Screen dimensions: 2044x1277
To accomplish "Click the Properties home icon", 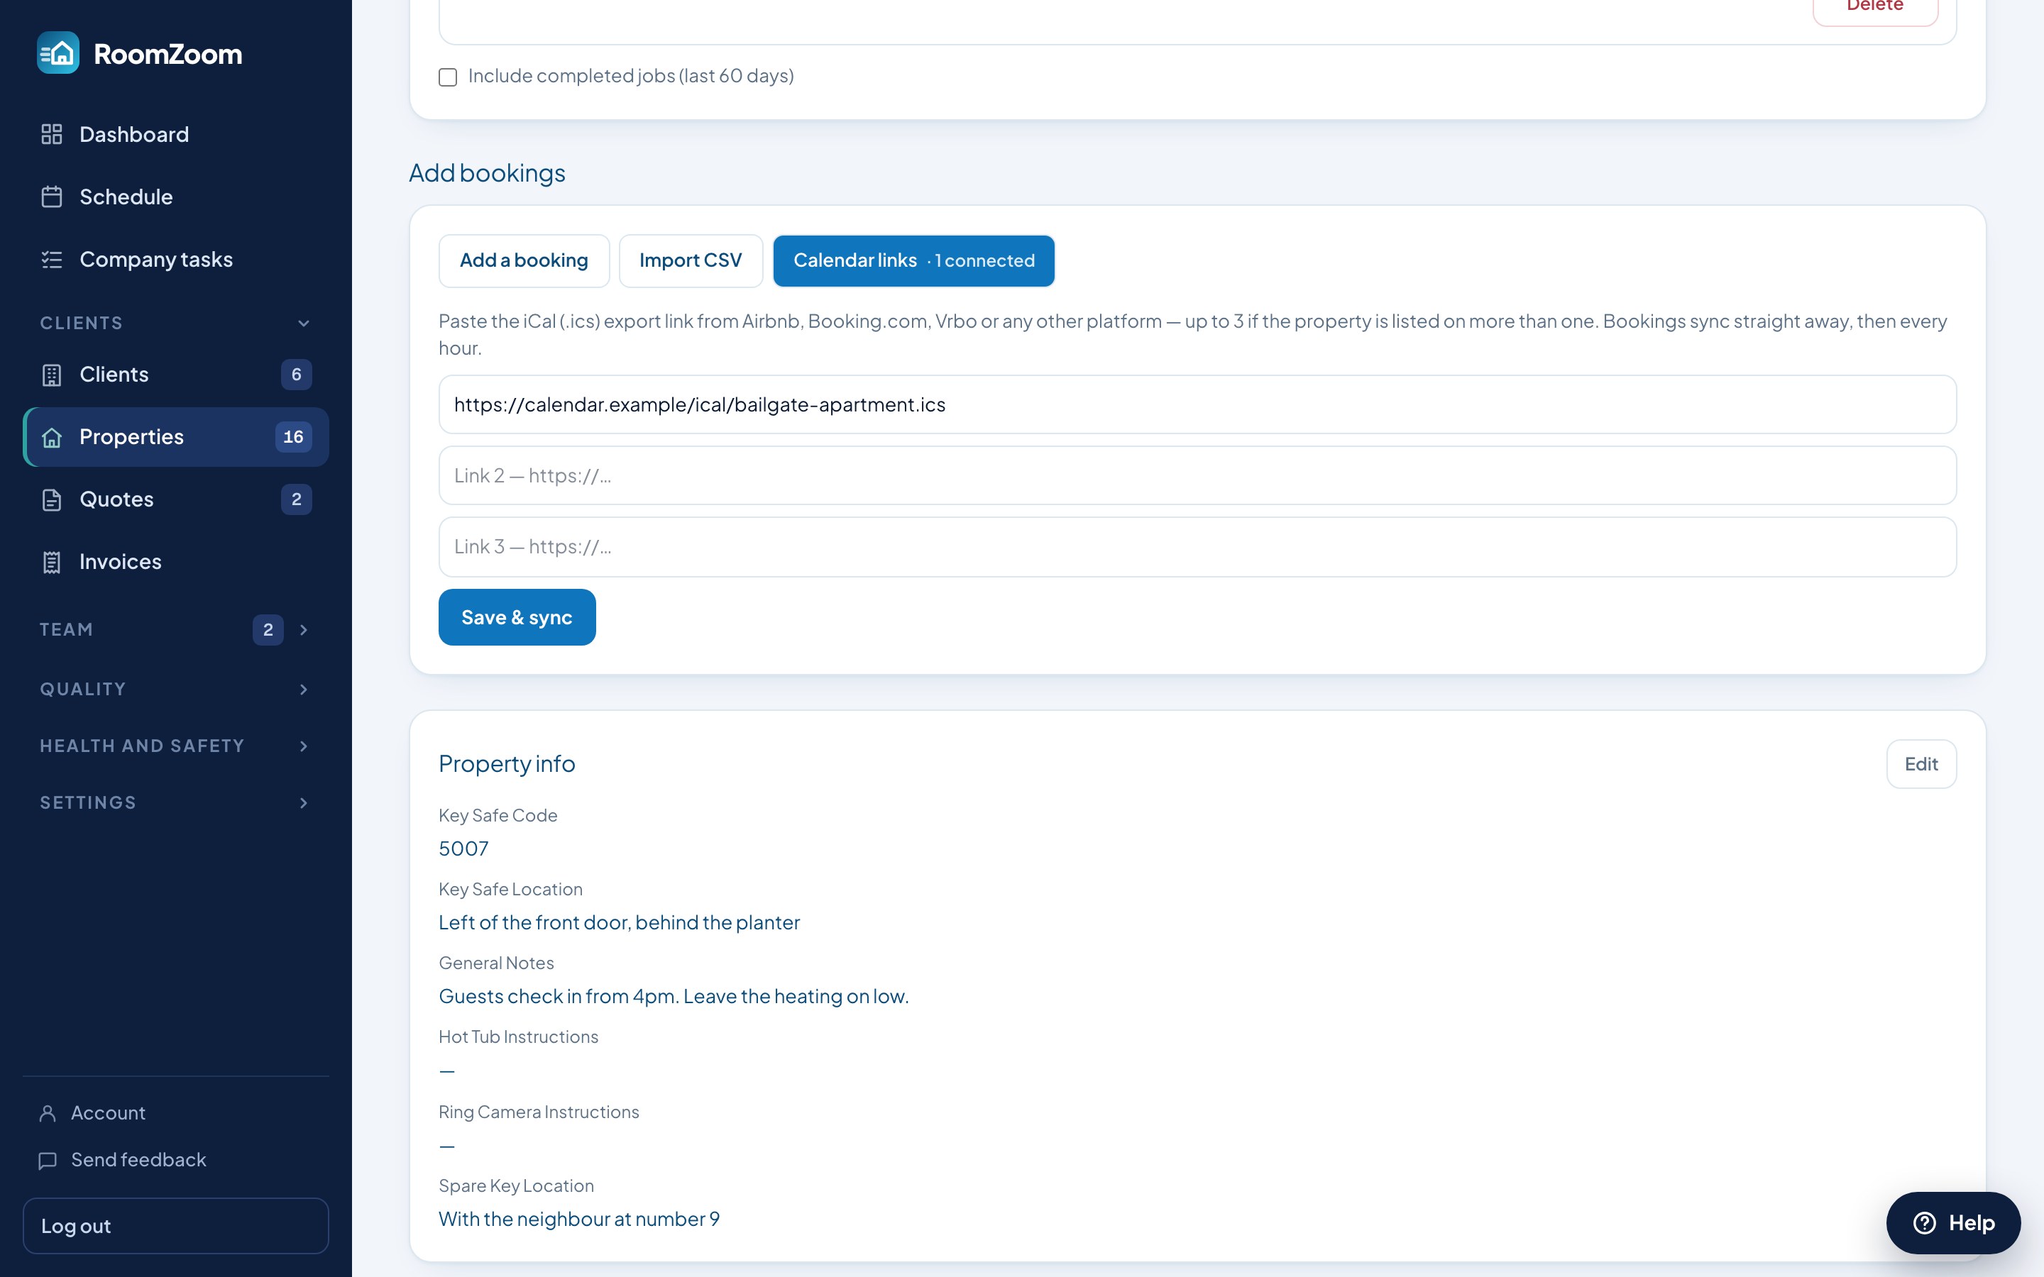I will pyautogui.click(x=52, y=436).
